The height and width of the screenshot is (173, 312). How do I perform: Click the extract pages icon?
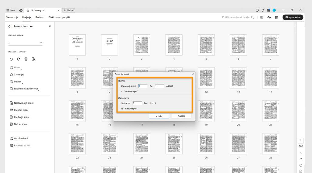33,59
